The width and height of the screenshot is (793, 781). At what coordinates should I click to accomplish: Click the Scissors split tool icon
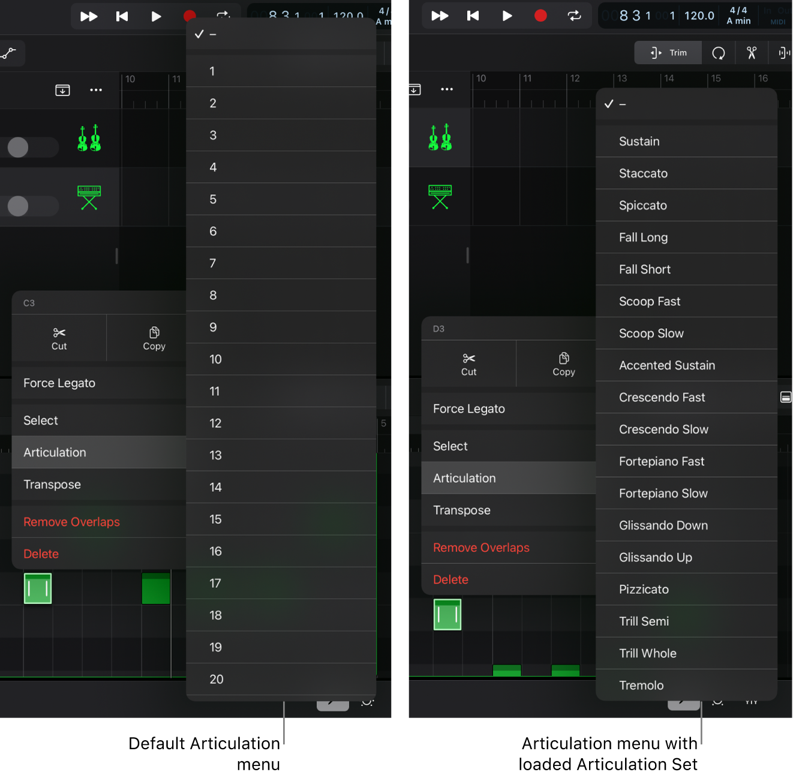(x=752, y=53)
